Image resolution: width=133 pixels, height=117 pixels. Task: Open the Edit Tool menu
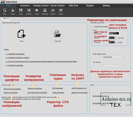74,6
